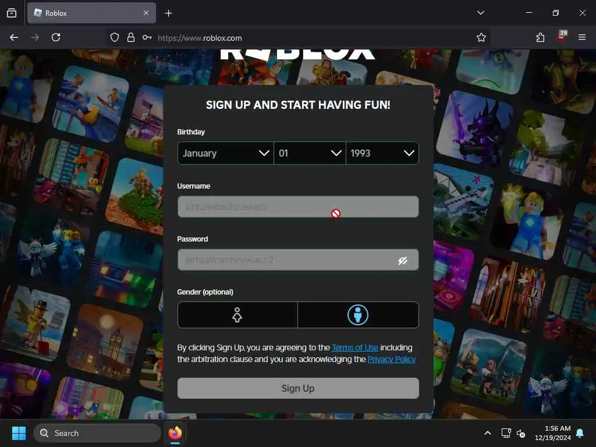The image size is (596, 447).
Task: Select the female gender option
Action: coord(237,315)
